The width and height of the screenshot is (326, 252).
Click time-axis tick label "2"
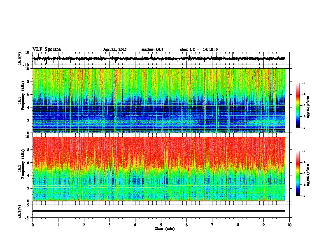pyautogui.click(x=84, y=225)
